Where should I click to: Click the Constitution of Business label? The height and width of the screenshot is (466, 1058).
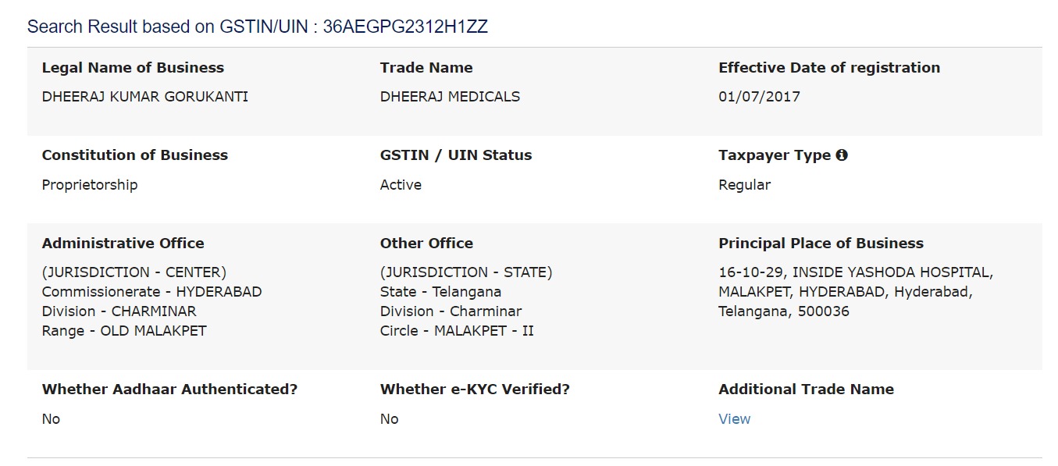tap(135, 155)
